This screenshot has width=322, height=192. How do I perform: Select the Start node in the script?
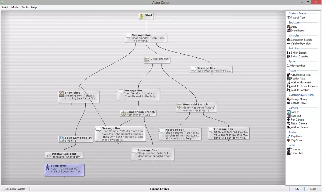click(146, 16)
